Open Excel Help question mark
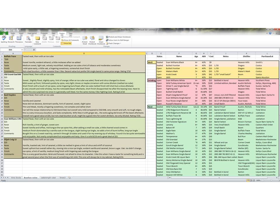Viewport: 280px width, 210px height. [270, 33]
